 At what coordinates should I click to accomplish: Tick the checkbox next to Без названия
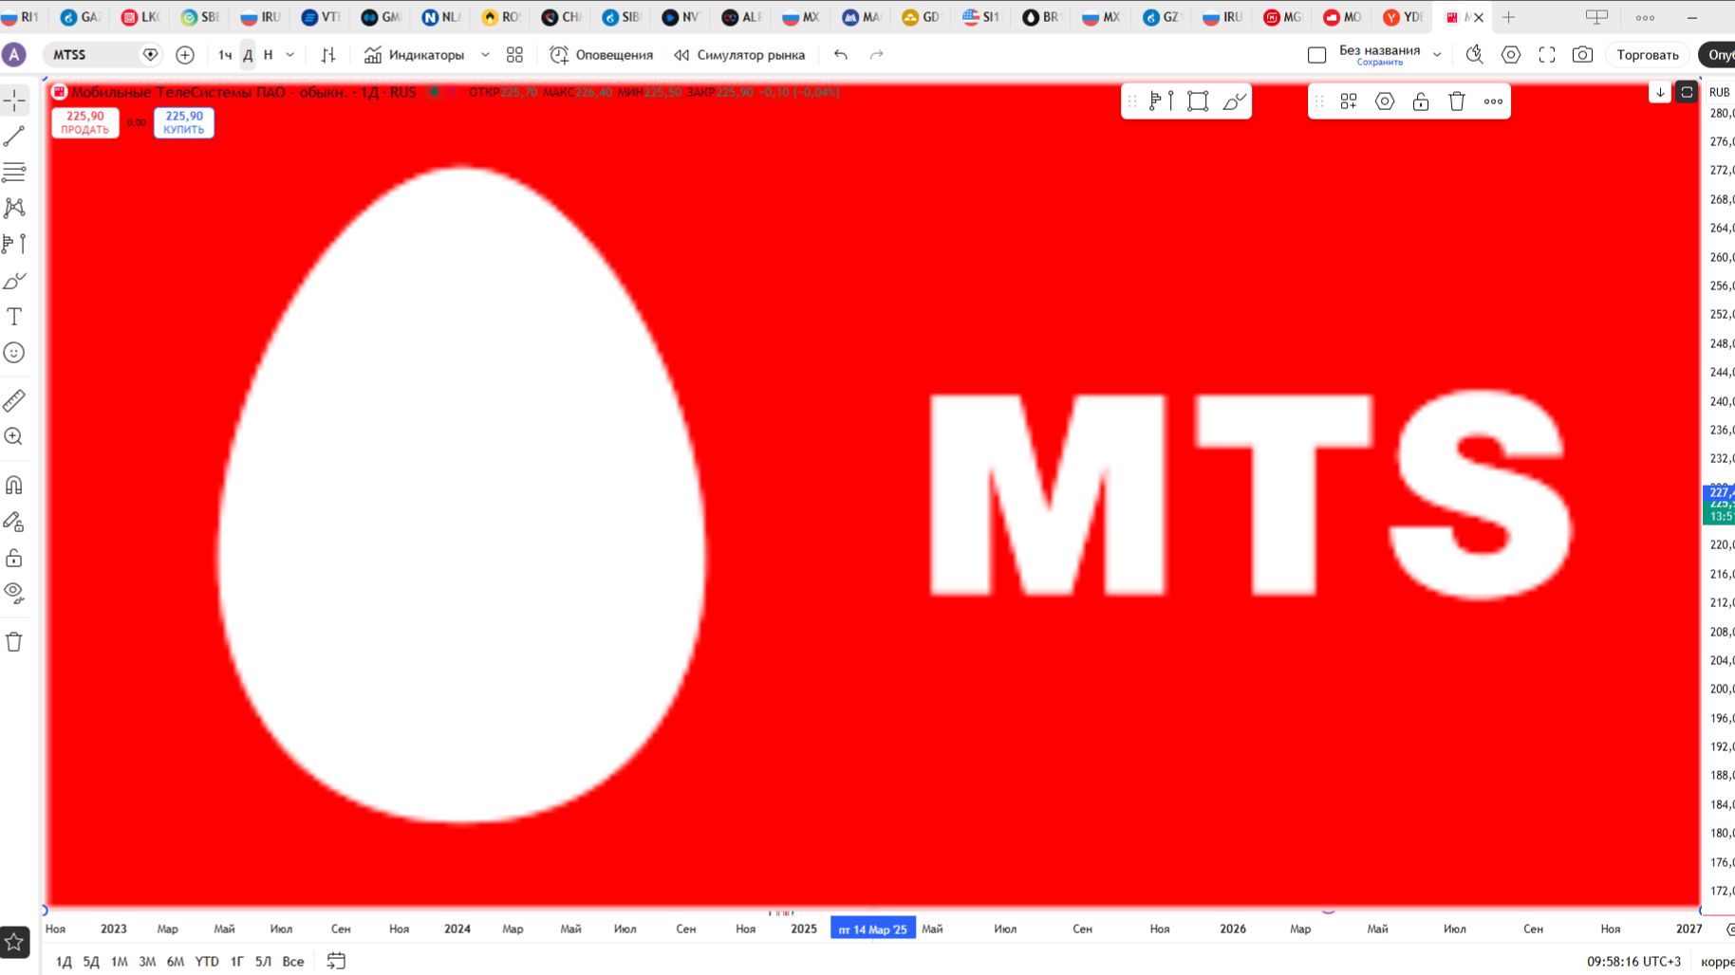click(1317, 54)
